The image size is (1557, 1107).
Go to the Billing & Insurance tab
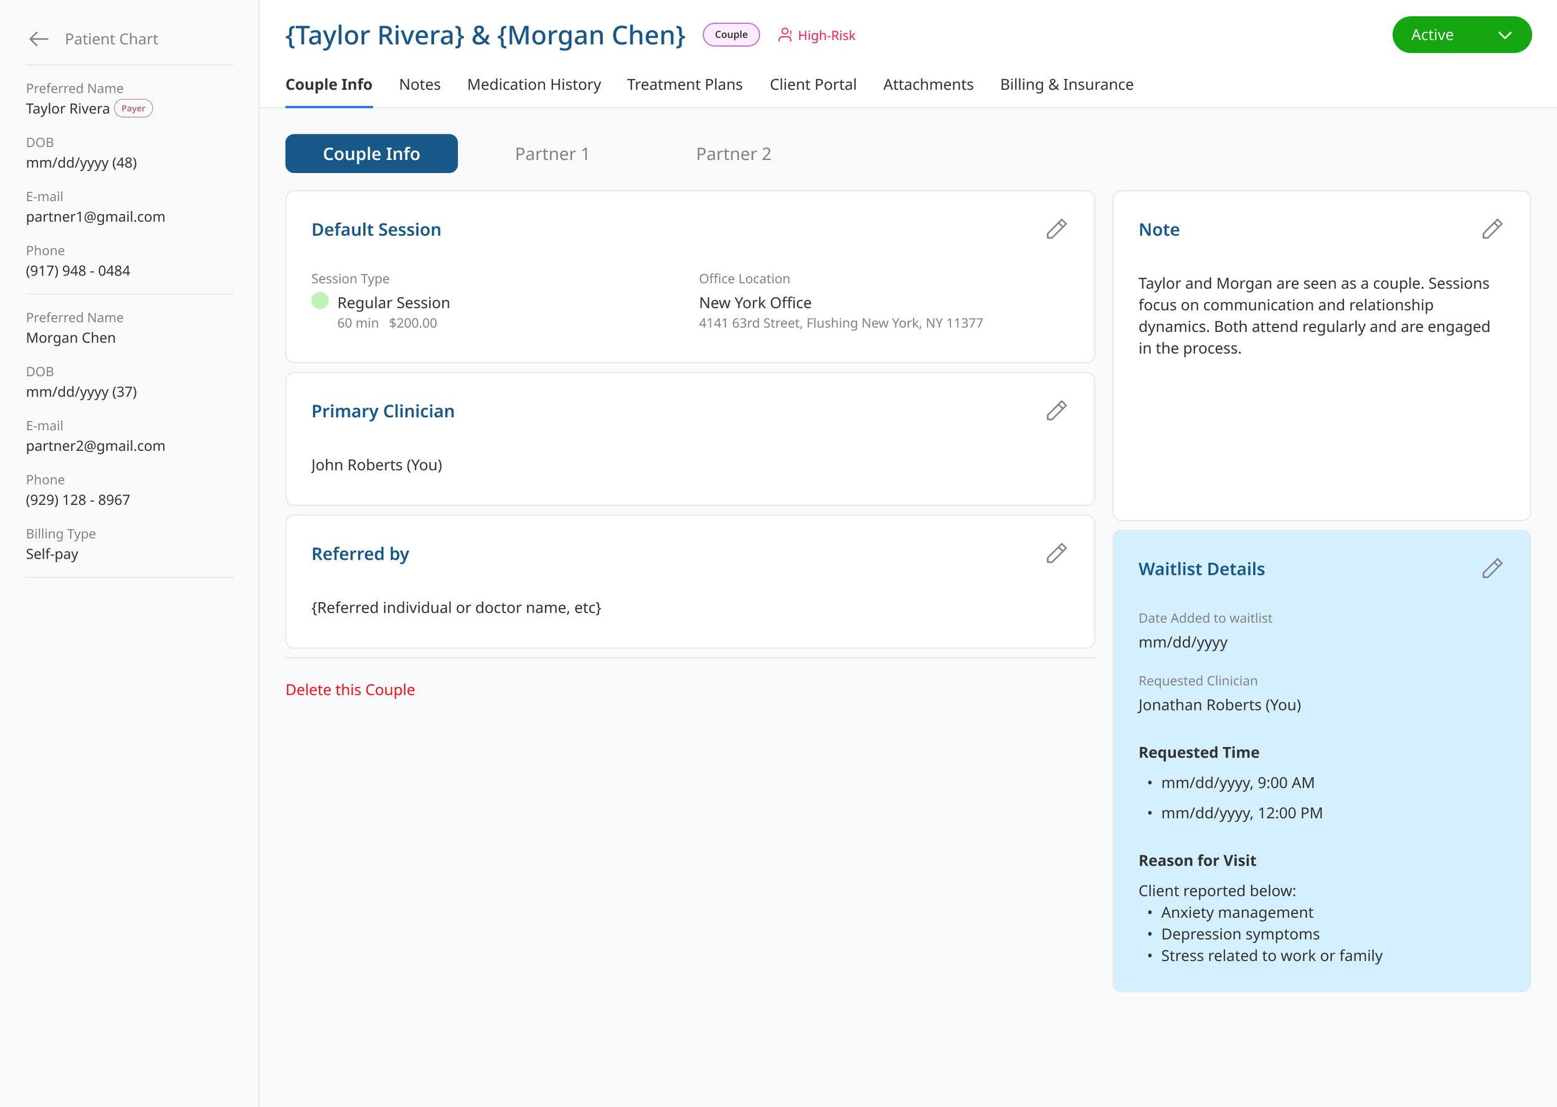(x=1066, y=85)
